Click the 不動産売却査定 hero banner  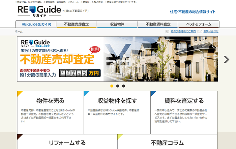[117, 59]
